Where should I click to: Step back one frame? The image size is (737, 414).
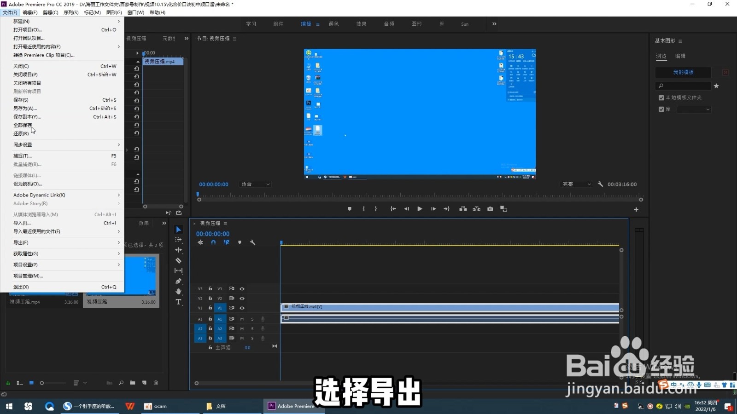coord(406,209)
